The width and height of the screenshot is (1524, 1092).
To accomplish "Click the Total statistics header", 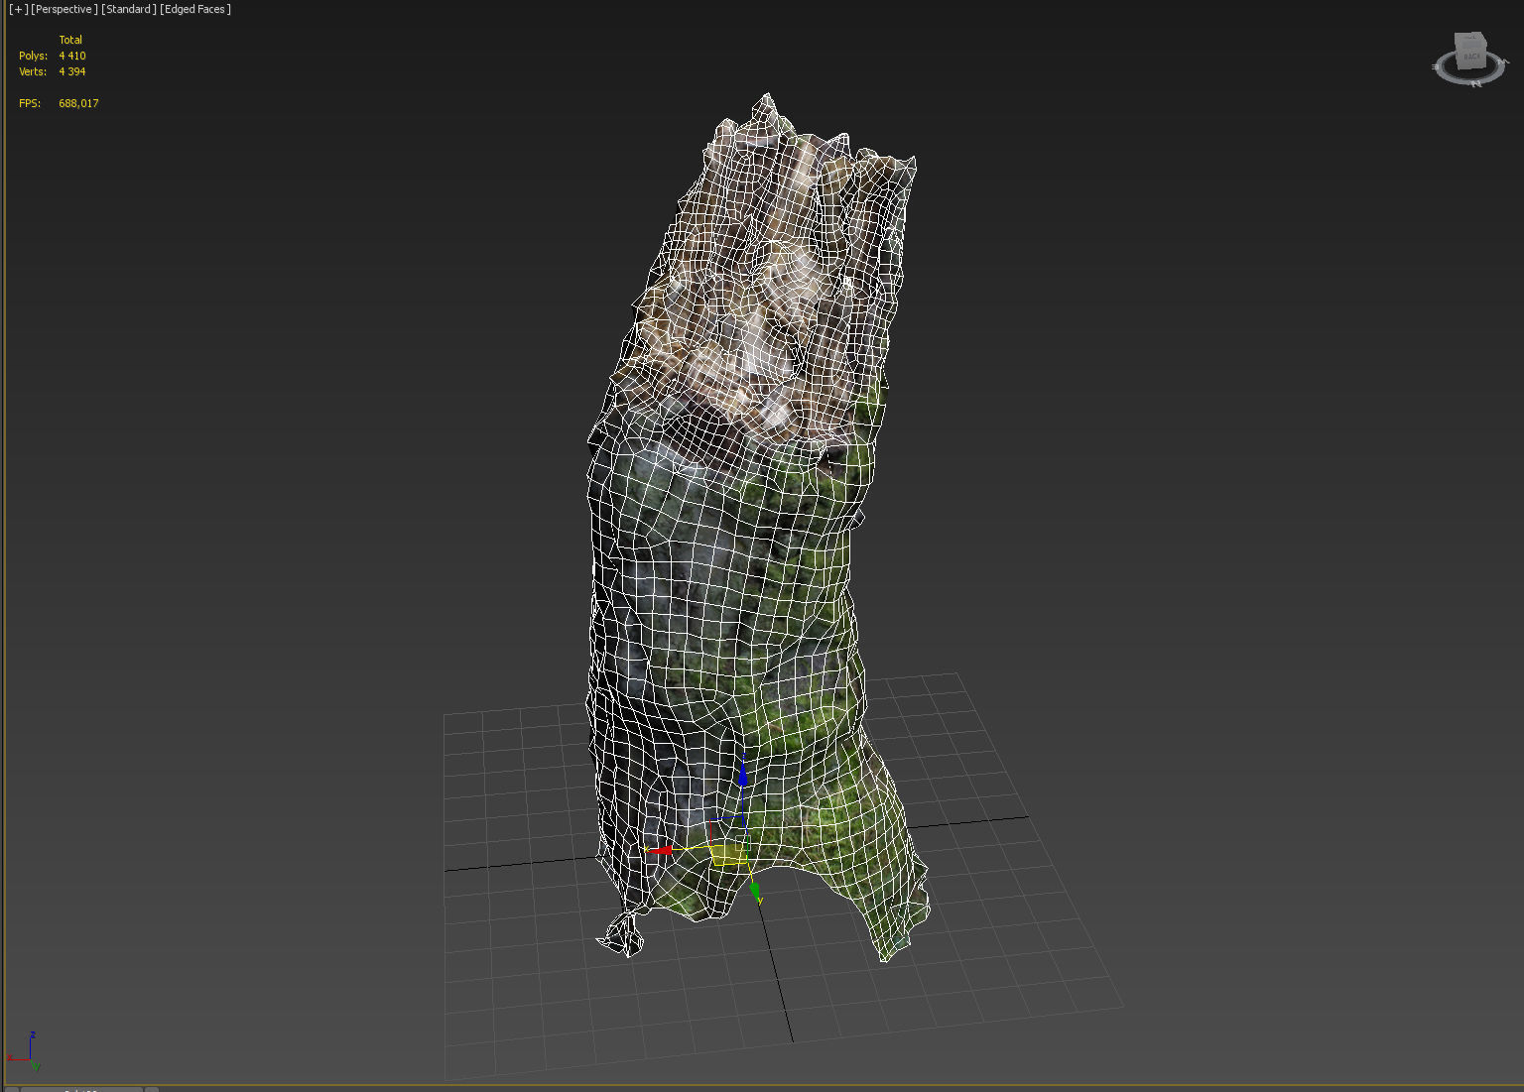I will (70, 40).
